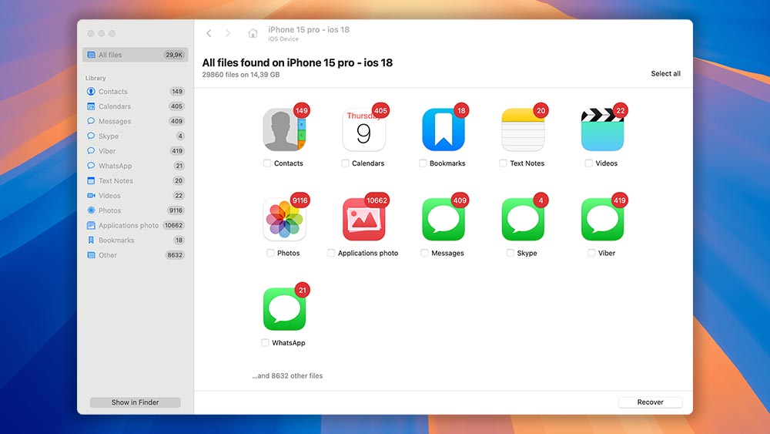Open the Text Notes category icon
770x434 pixels.
[x=523, y=130]
